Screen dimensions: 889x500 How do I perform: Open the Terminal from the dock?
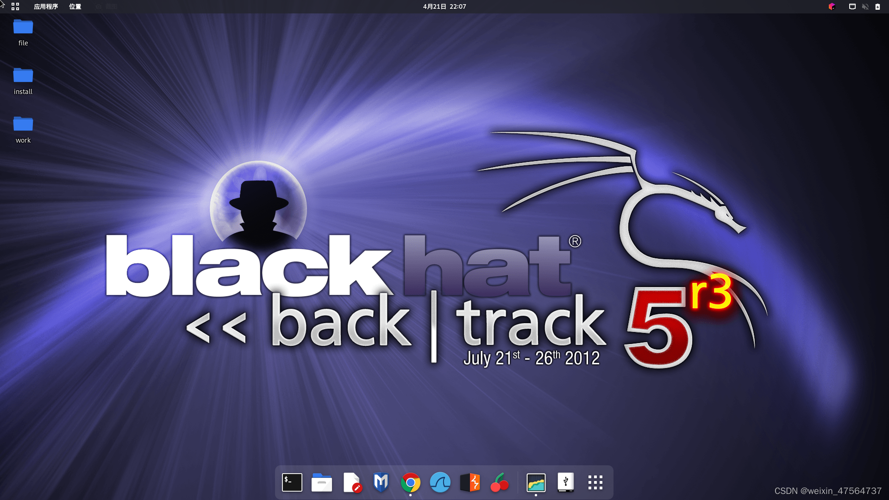coord(292,482)
